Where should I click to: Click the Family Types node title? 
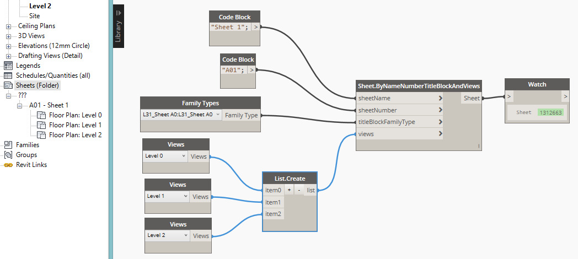[x=201, y=103]
